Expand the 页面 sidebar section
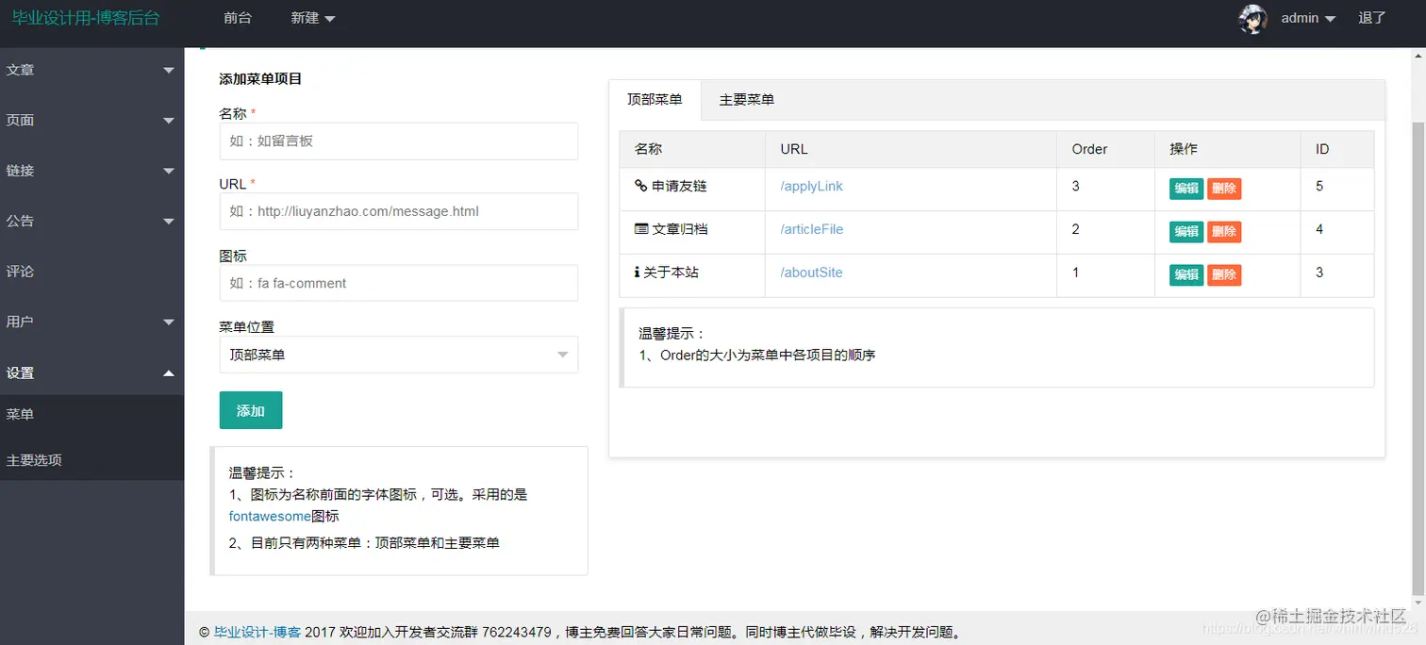The image size is (1426, 645). tap(91, 120)
